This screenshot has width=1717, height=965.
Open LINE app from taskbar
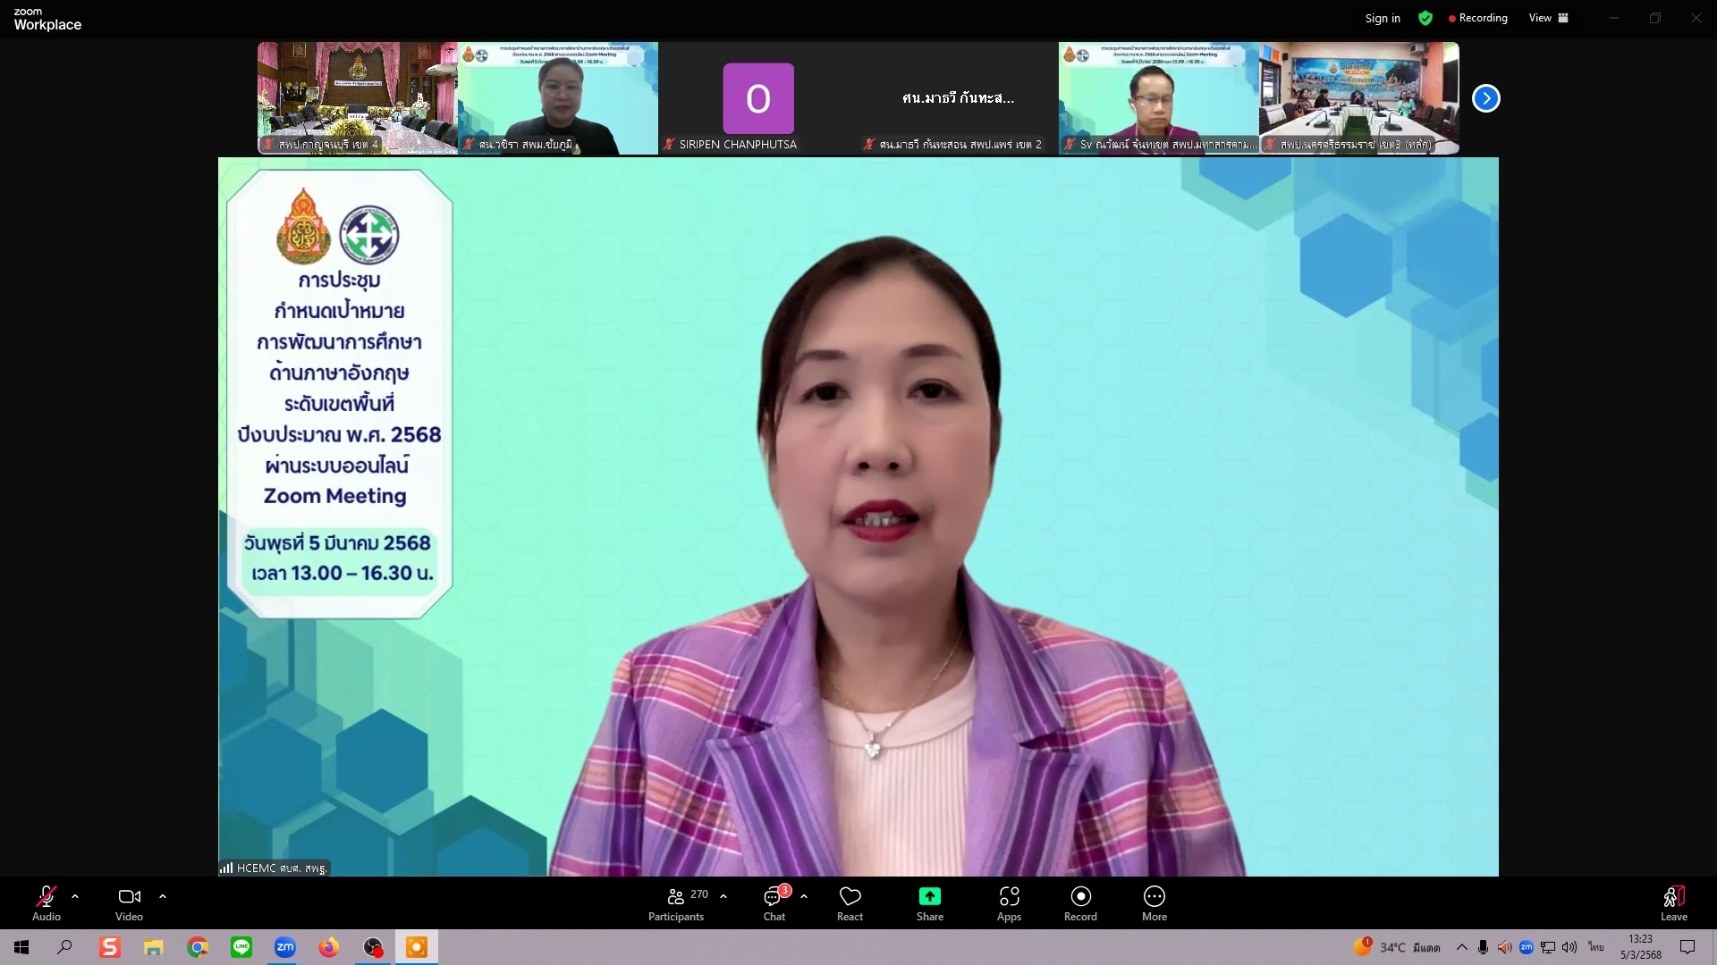241,947
